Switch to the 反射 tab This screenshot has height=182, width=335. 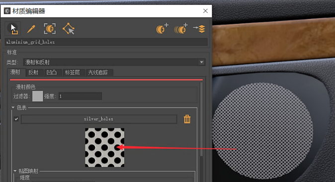click(33, 72)
